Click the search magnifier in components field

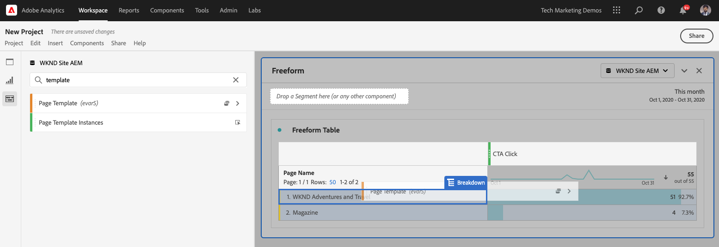point(38,80)
